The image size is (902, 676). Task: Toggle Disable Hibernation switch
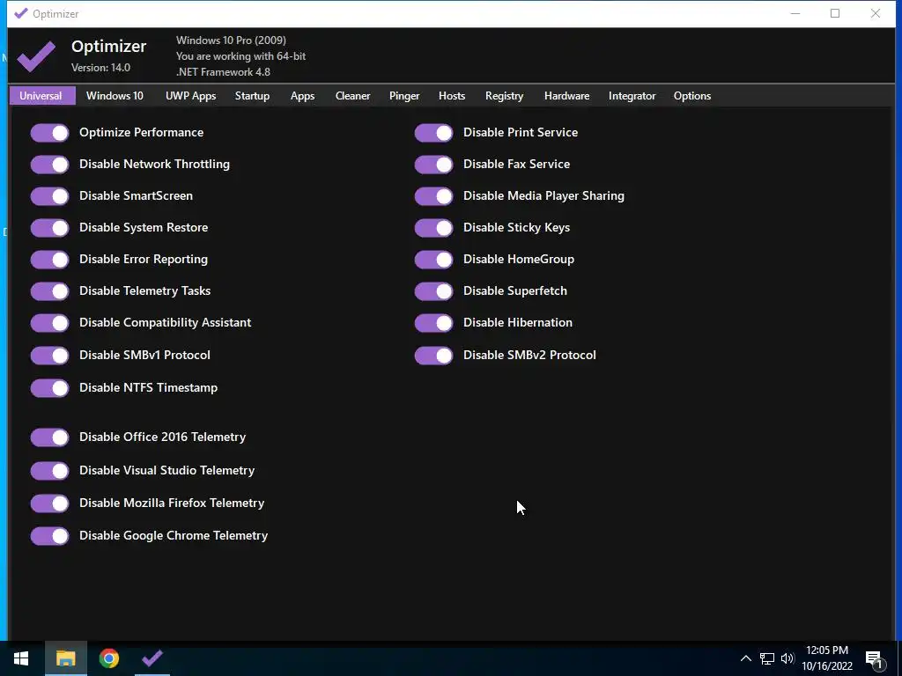coord(433,322)
